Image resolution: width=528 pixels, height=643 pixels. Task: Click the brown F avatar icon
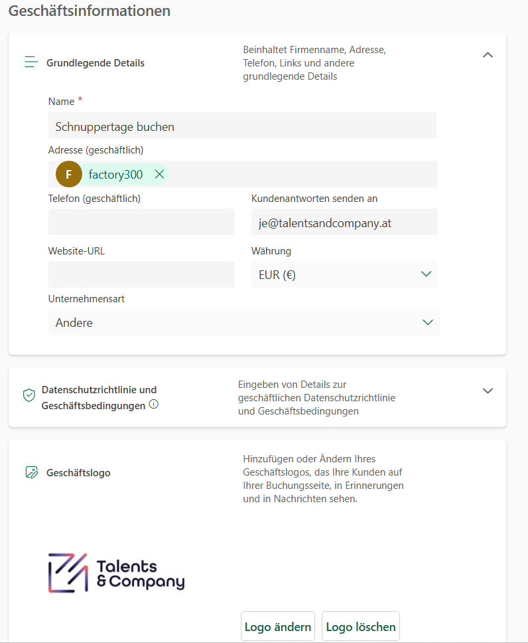click(69, 174)
